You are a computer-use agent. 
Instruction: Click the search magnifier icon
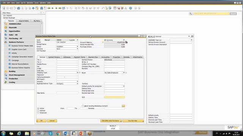point(191,14)
